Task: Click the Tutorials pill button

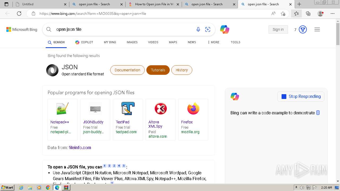Action: click(x=158, y=70)
